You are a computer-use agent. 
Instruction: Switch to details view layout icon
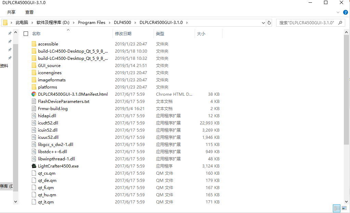(337, 208)
